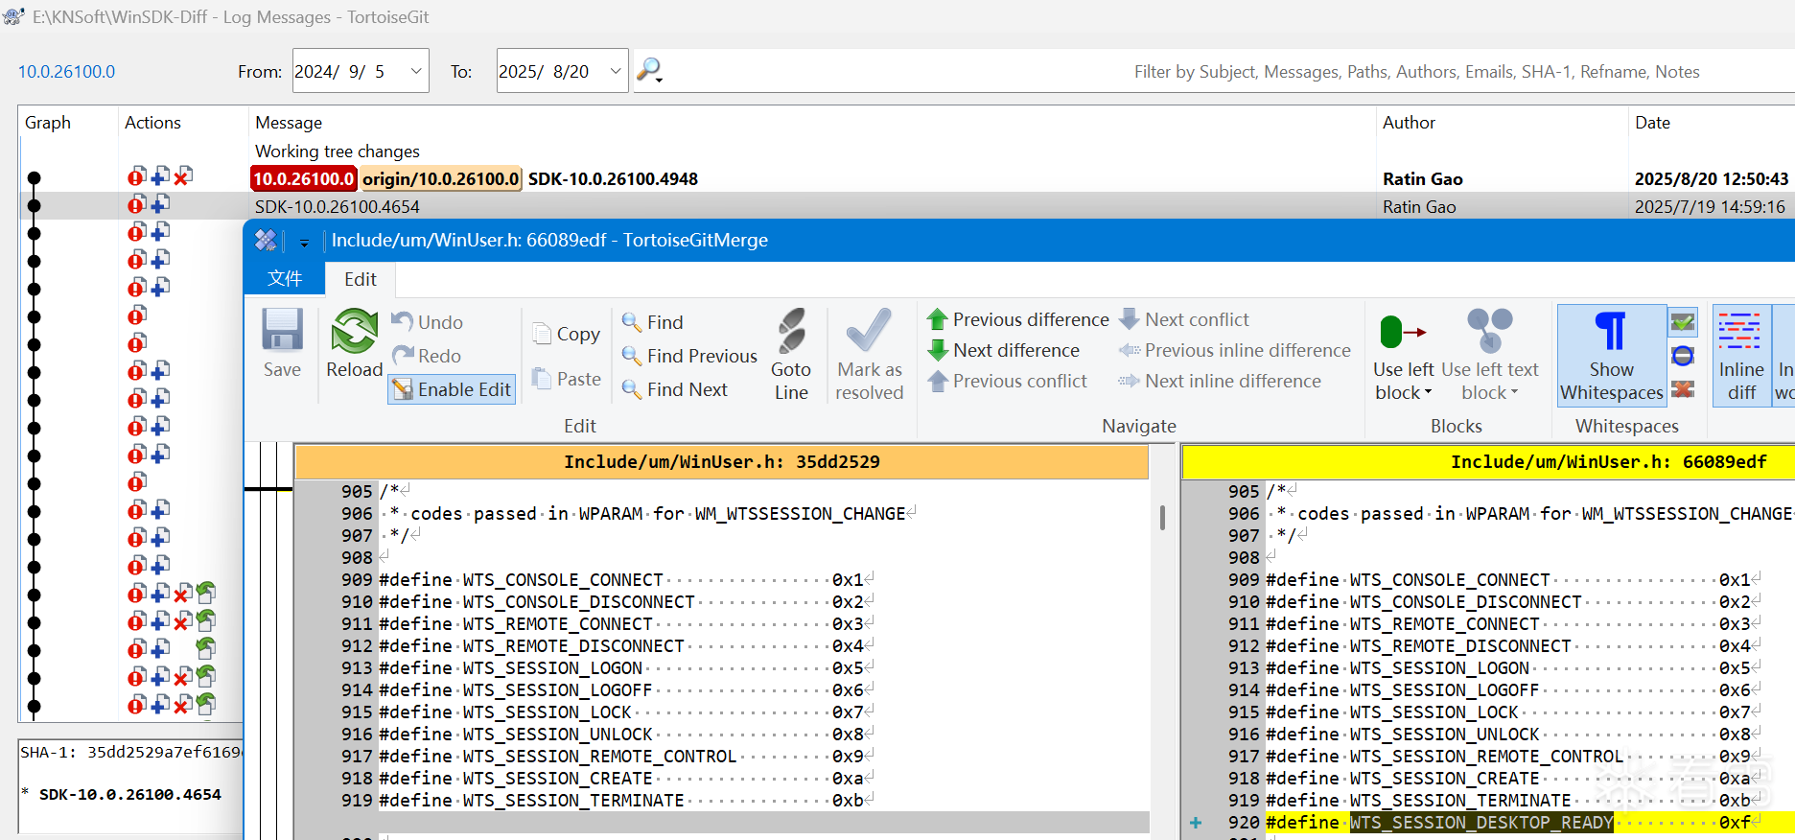Select the Edit ribbon tab

point(361,279)
